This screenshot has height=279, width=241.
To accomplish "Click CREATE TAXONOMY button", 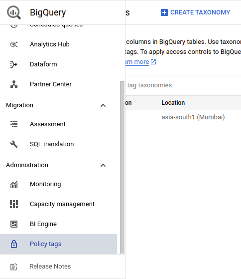I will click(x=195, y=12).
